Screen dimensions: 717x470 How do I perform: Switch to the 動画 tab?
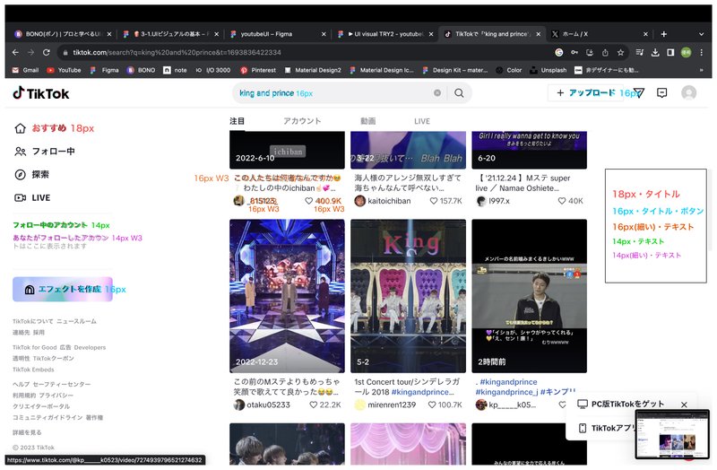click(x=367, y=121)
